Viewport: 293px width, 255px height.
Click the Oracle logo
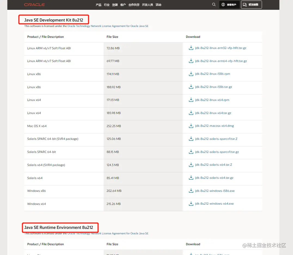tap(34, 5)
